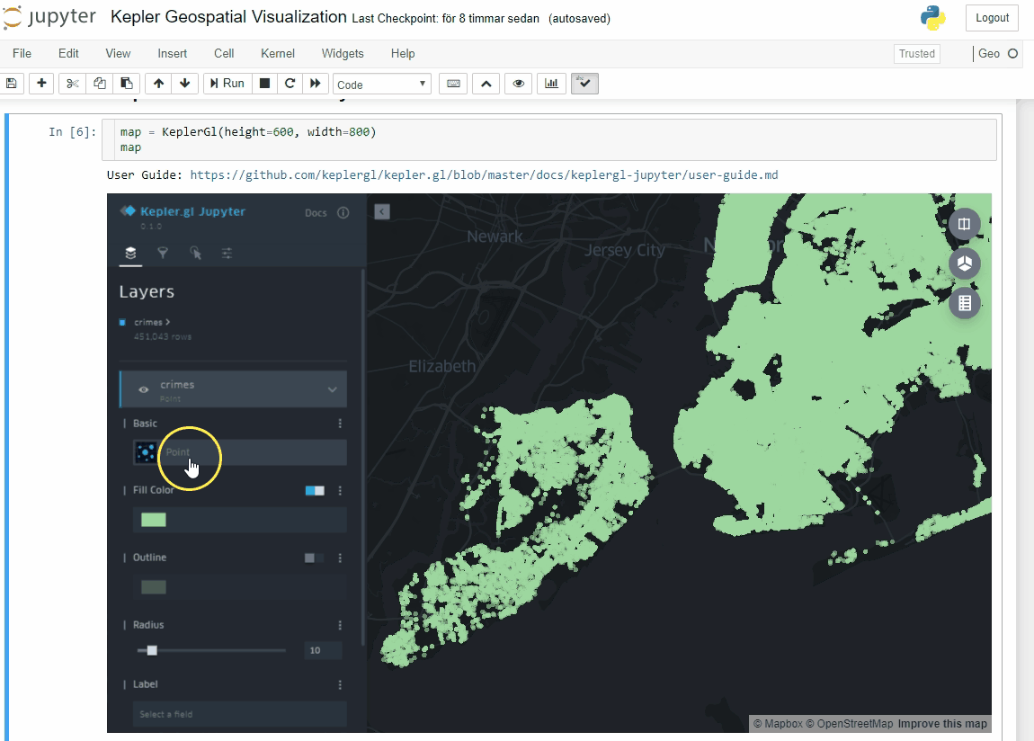1034x741 pixels.
Task: Click the green fill color swatch
Action: pos(154,520)
